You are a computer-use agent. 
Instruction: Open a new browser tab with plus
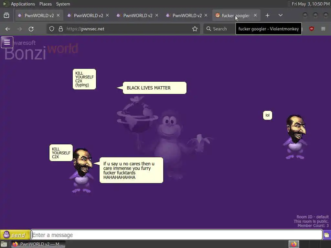pos(267,15)
